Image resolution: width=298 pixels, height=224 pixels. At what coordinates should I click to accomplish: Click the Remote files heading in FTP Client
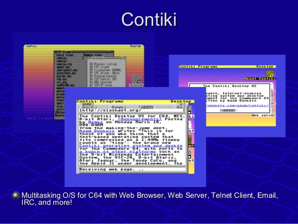[93, 55]
